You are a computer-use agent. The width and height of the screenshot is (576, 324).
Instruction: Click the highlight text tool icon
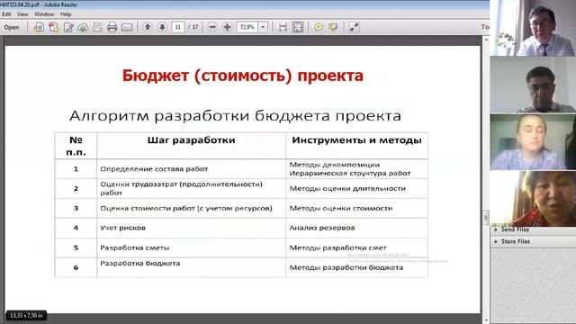(333, 27)
